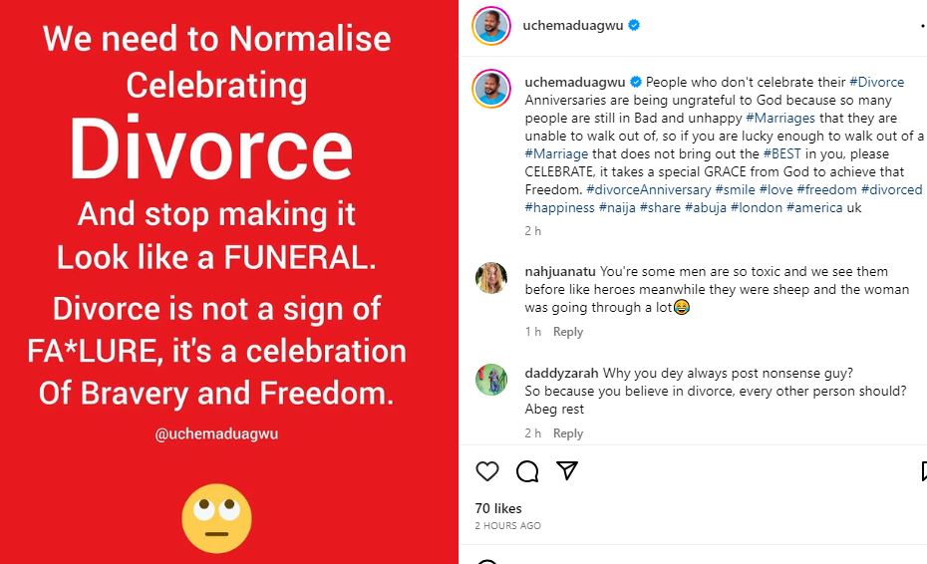
Task: Reply to daddyzarah's comment
Action: (x=568, y=433)
